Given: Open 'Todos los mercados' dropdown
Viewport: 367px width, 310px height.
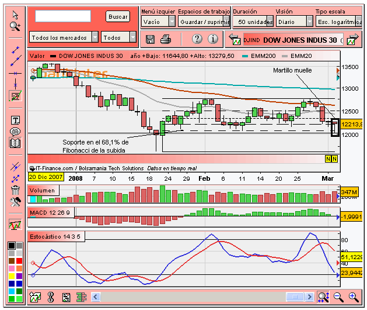Looking at the screenshot, I should coord(64,37).
